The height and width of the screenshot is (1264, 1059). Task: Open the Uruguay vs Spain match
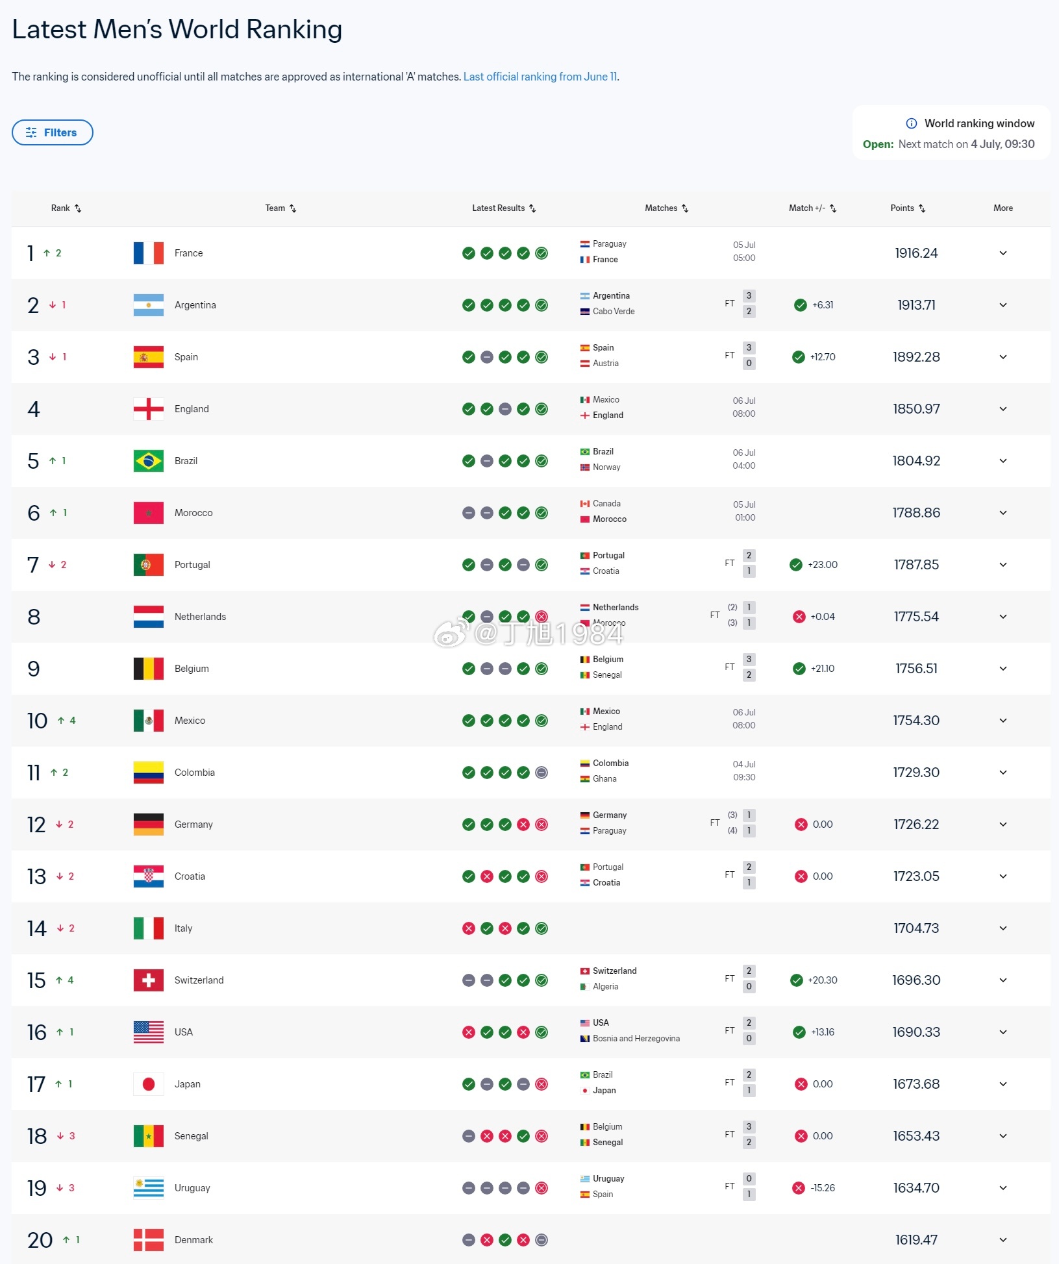pyautogui.click(x=667, y=1187)
